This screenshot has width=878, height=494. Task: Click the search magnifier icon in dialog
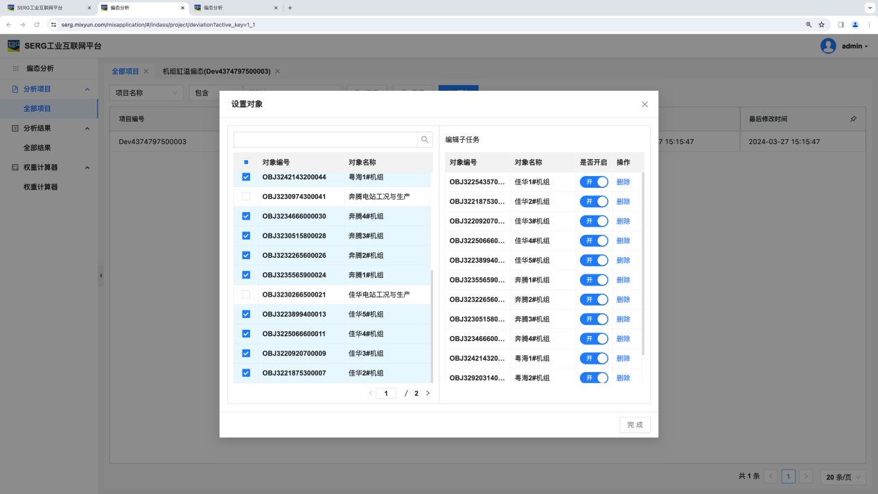pyautogui.click(x=425, y=140)
